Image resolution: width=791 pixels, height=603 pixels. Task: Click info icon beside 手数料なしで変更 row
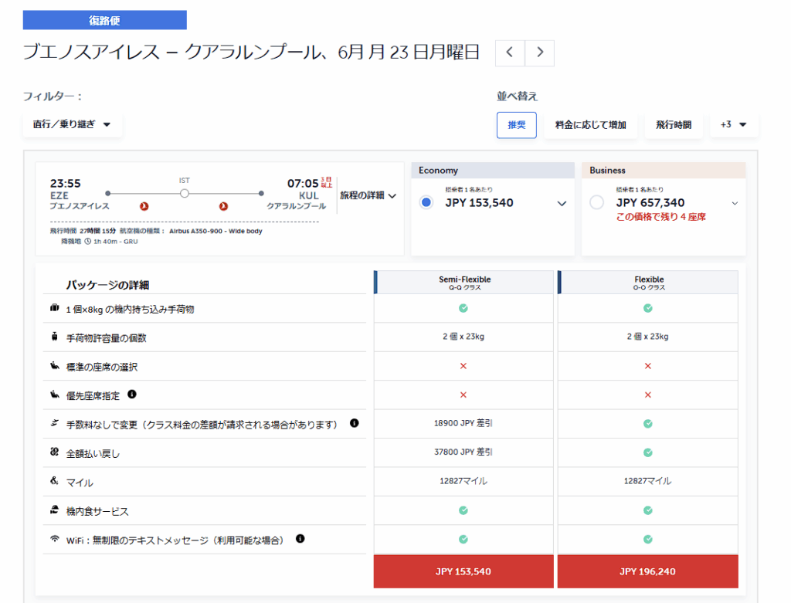coord(355,423)
